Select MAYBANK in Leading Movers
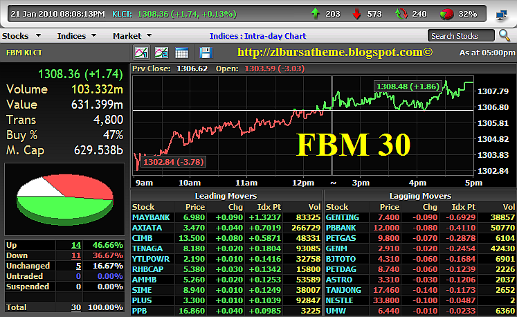The width and height of the screenshot is (517, 317). (x=151, y=217)
